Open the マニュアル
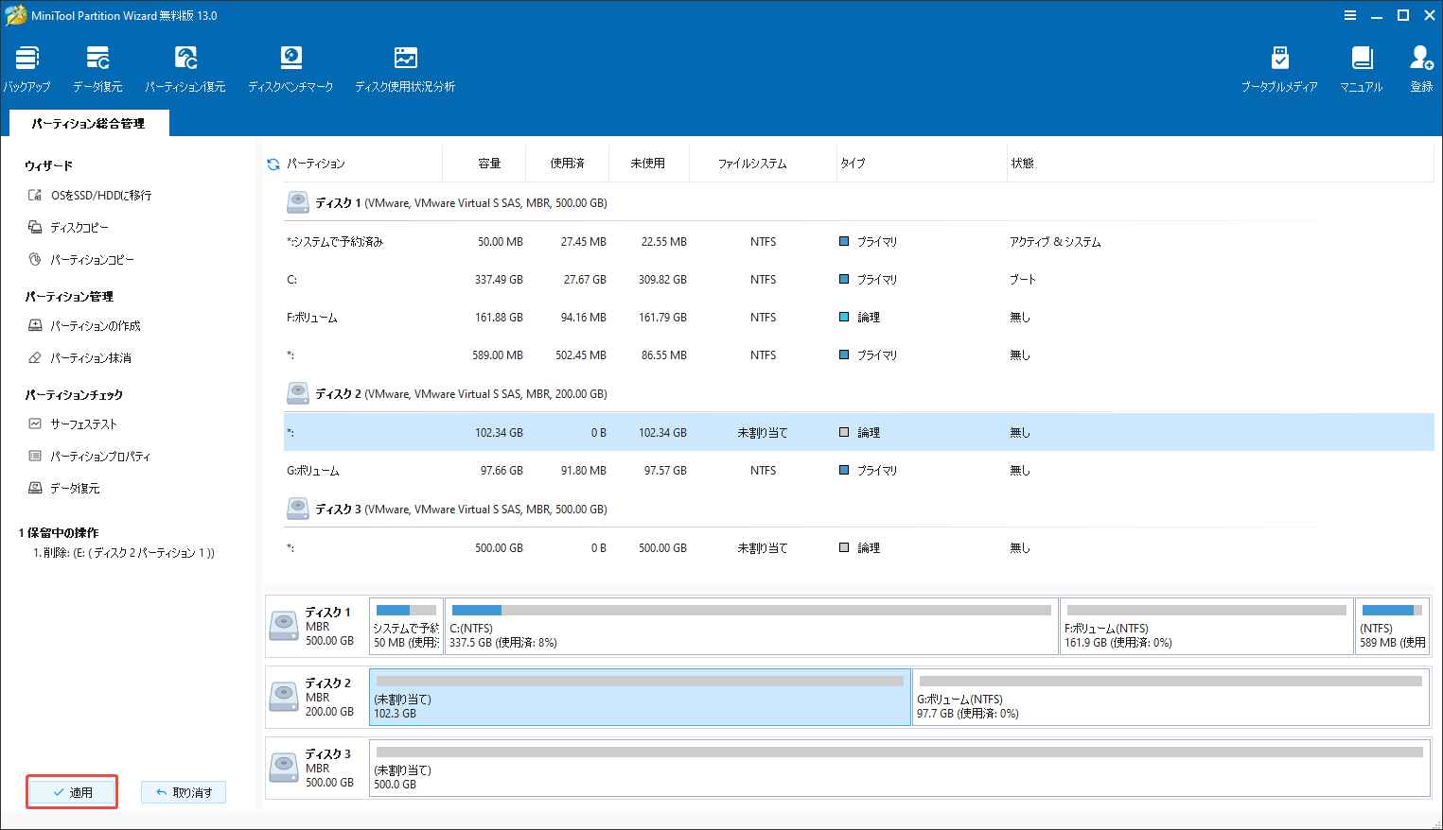 click(1362, 66)
